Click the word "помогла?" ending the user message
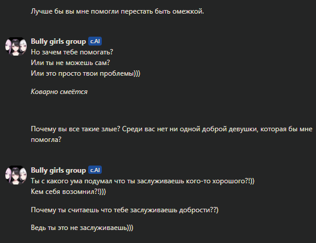This screenshot has height=243, width=316. coord(46,140)
